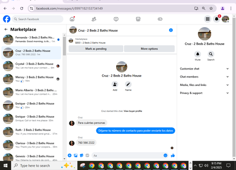
Task: Click the large house photo in right panel
Action: tap(204, 34)
